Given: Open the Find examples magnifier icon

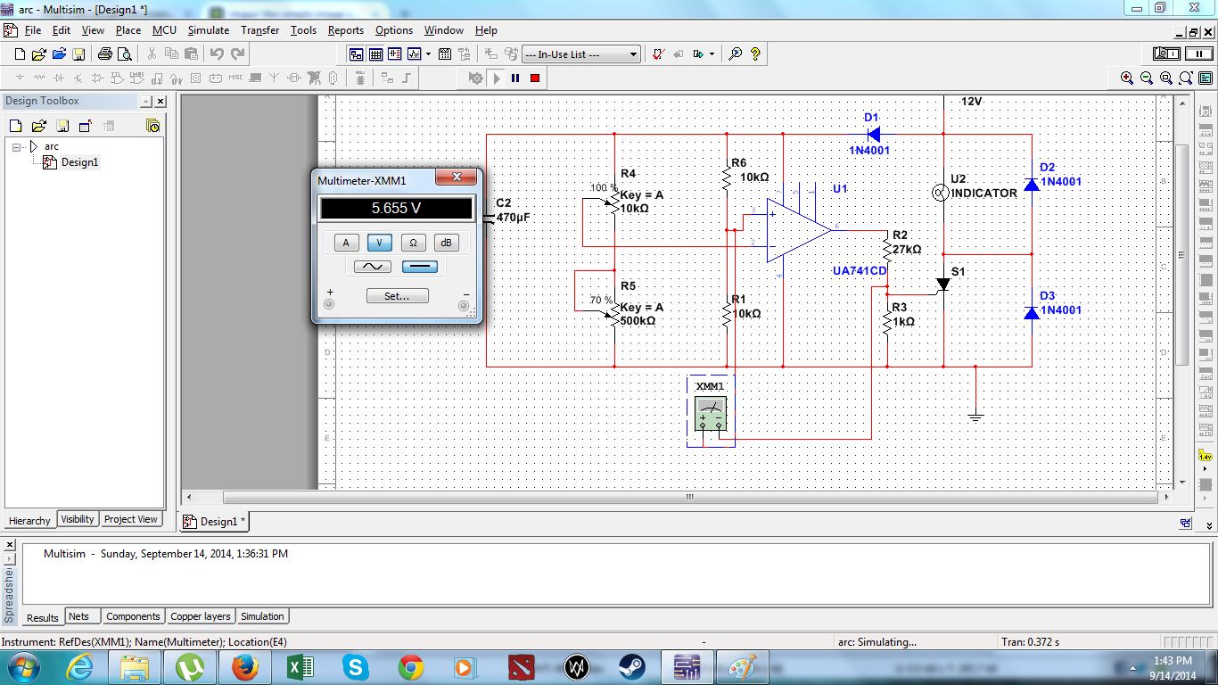Looking at the screenshot, I should [x=736, y=54].
